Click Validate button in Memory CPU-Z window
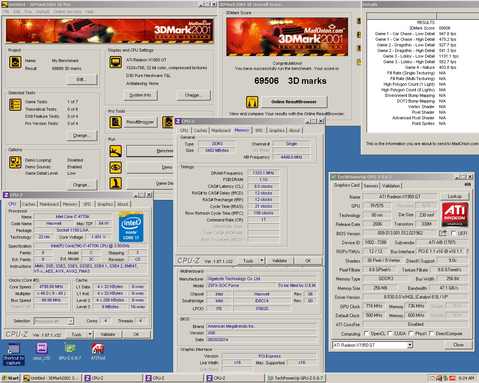 click(280, 261)
